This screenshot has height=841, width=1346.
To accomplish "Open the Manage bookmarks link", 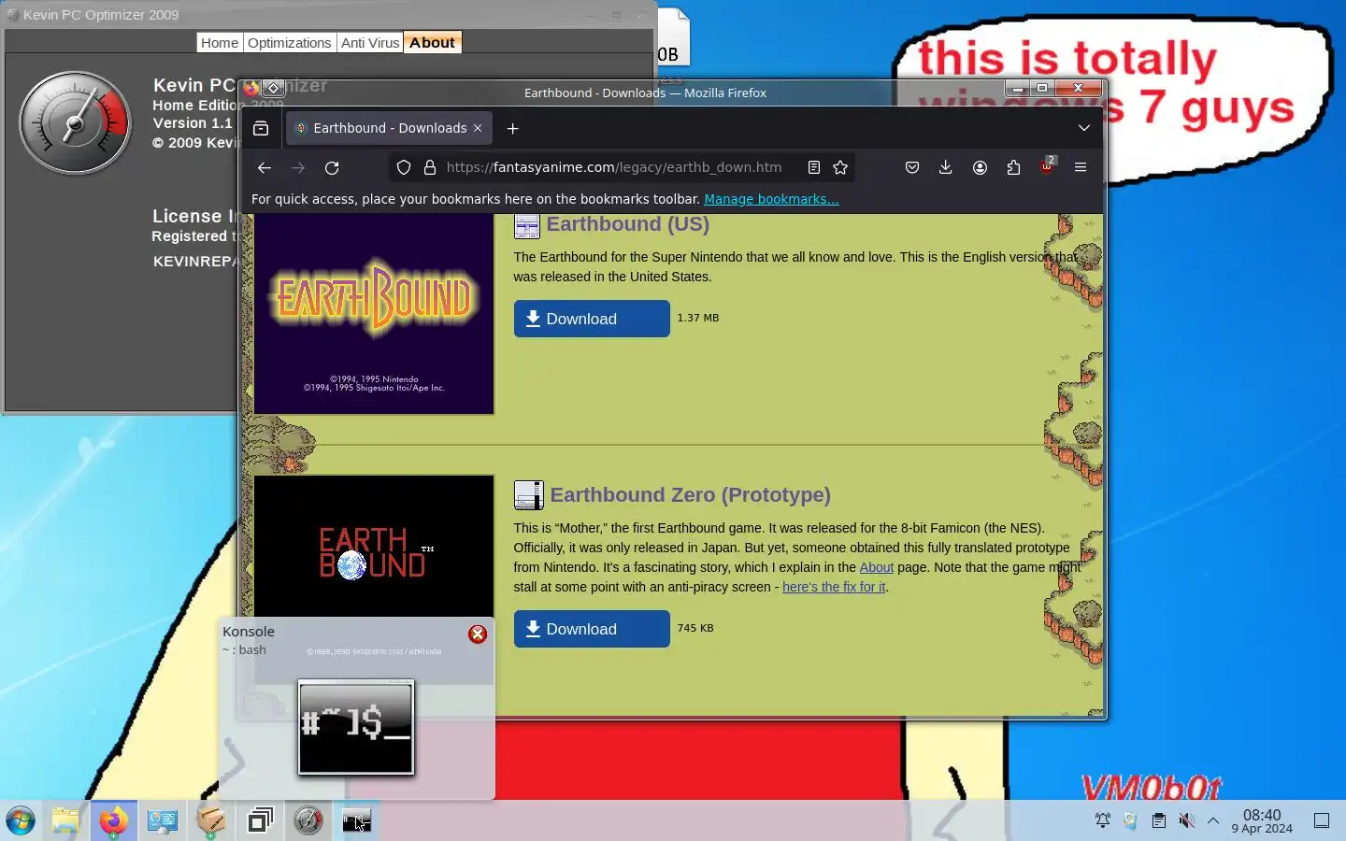I will [x=771, y=199].
